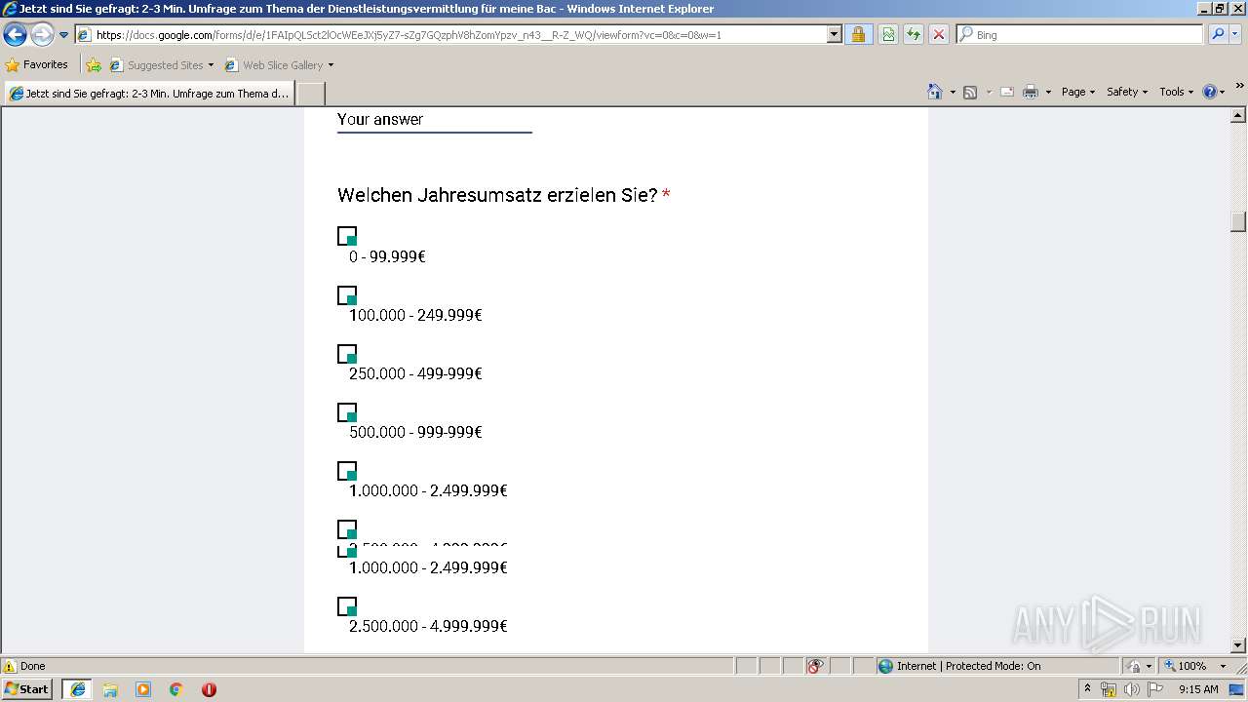Open Google Chrome from the taskbar

coord(175,689)
